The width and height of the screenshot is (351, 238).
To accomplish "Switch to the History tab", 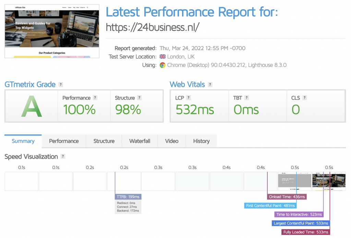I will tap(201, 141).
